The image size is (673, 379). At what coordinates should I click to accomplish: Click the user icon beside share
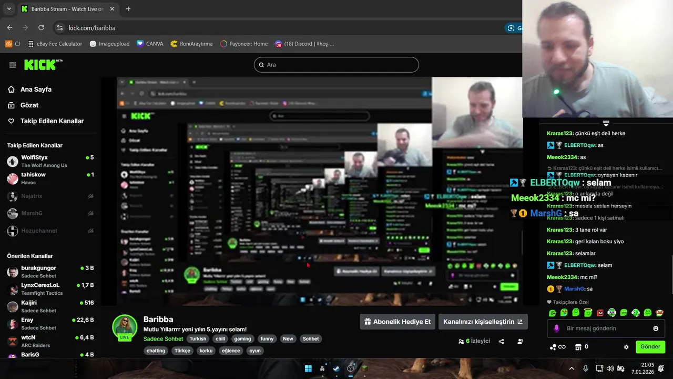pyautogui.click(x=520, y=341)
